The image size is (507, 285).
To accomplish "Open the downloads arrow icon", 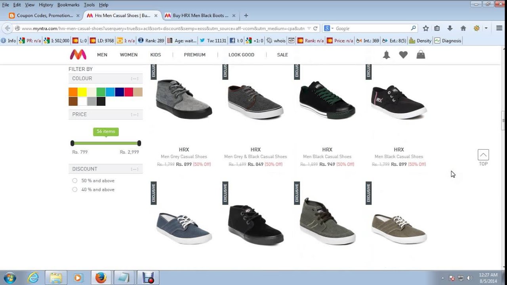I will point(450,28).
